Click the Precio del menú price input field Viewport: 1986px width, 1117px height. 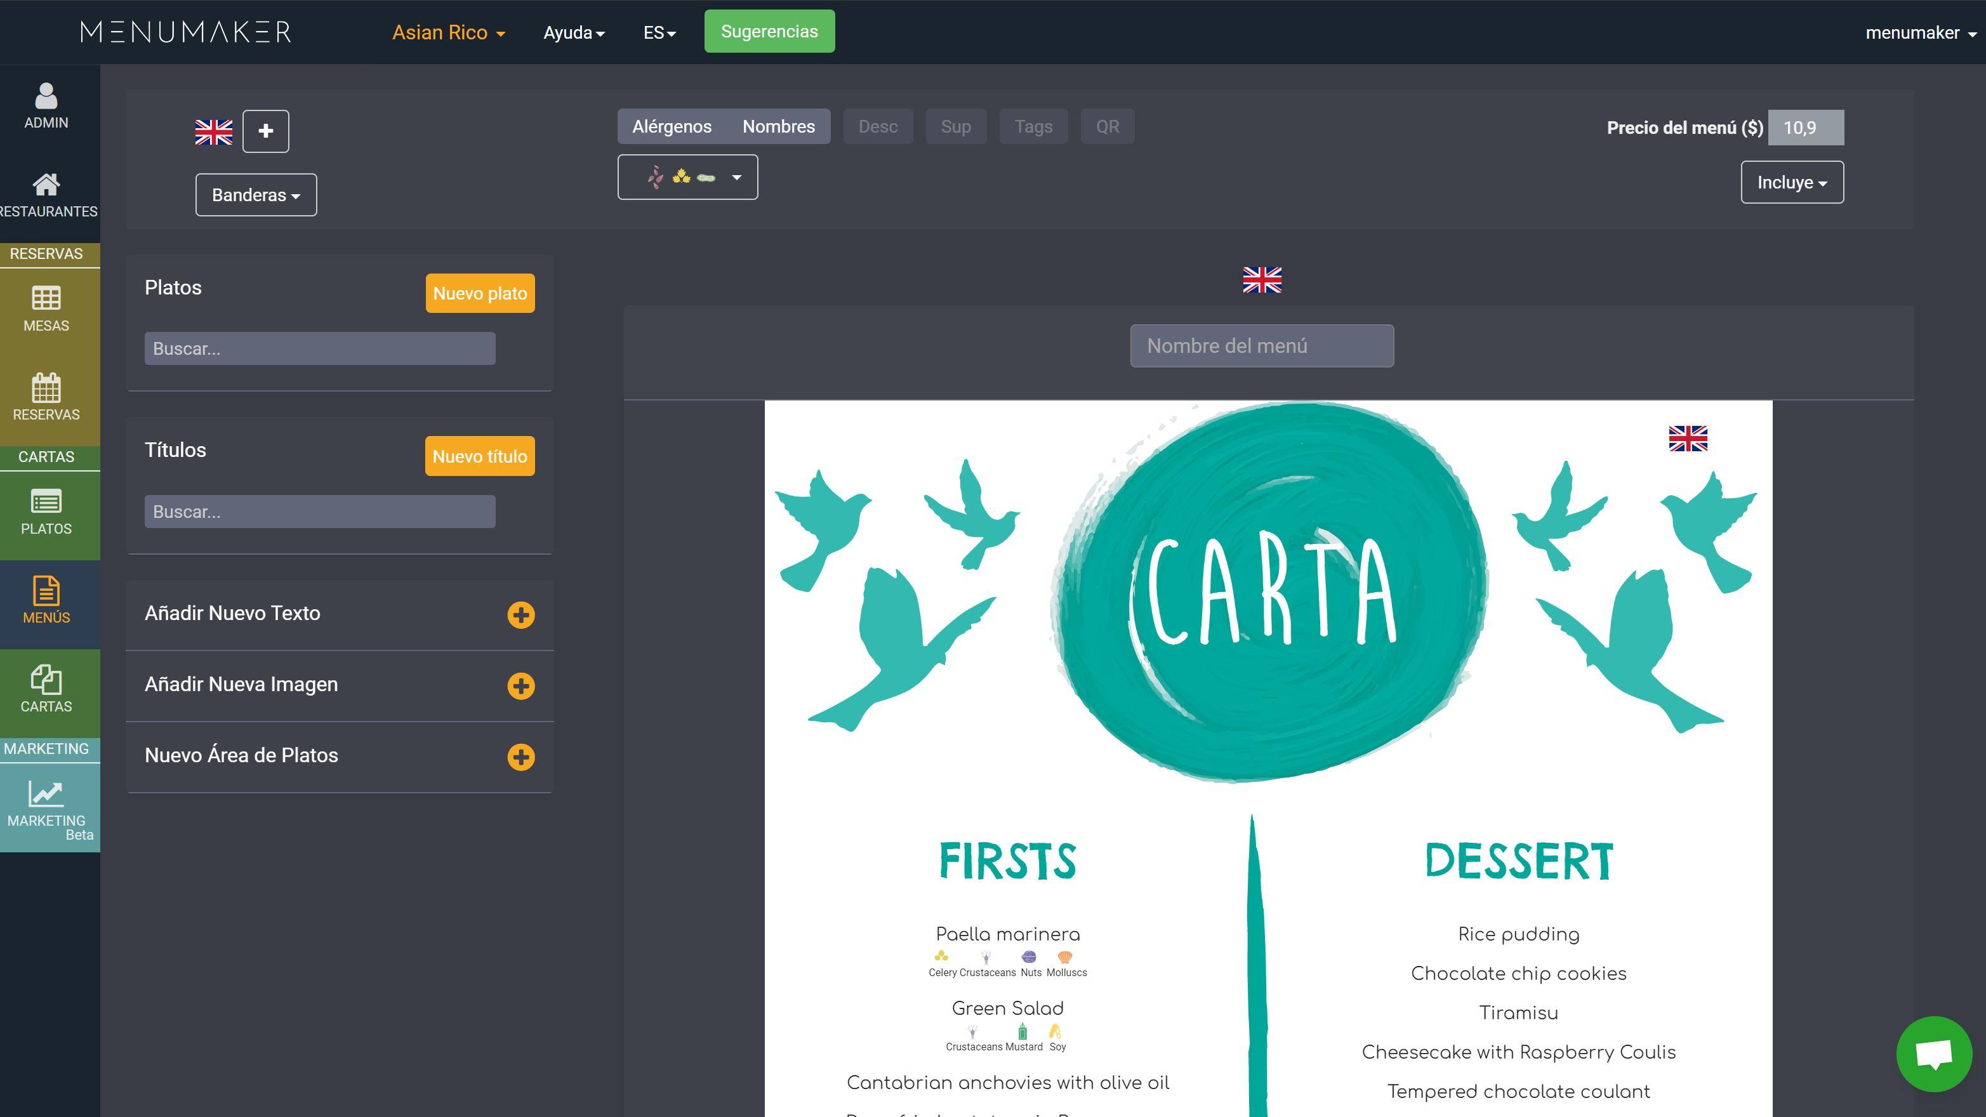[1806, 126]
